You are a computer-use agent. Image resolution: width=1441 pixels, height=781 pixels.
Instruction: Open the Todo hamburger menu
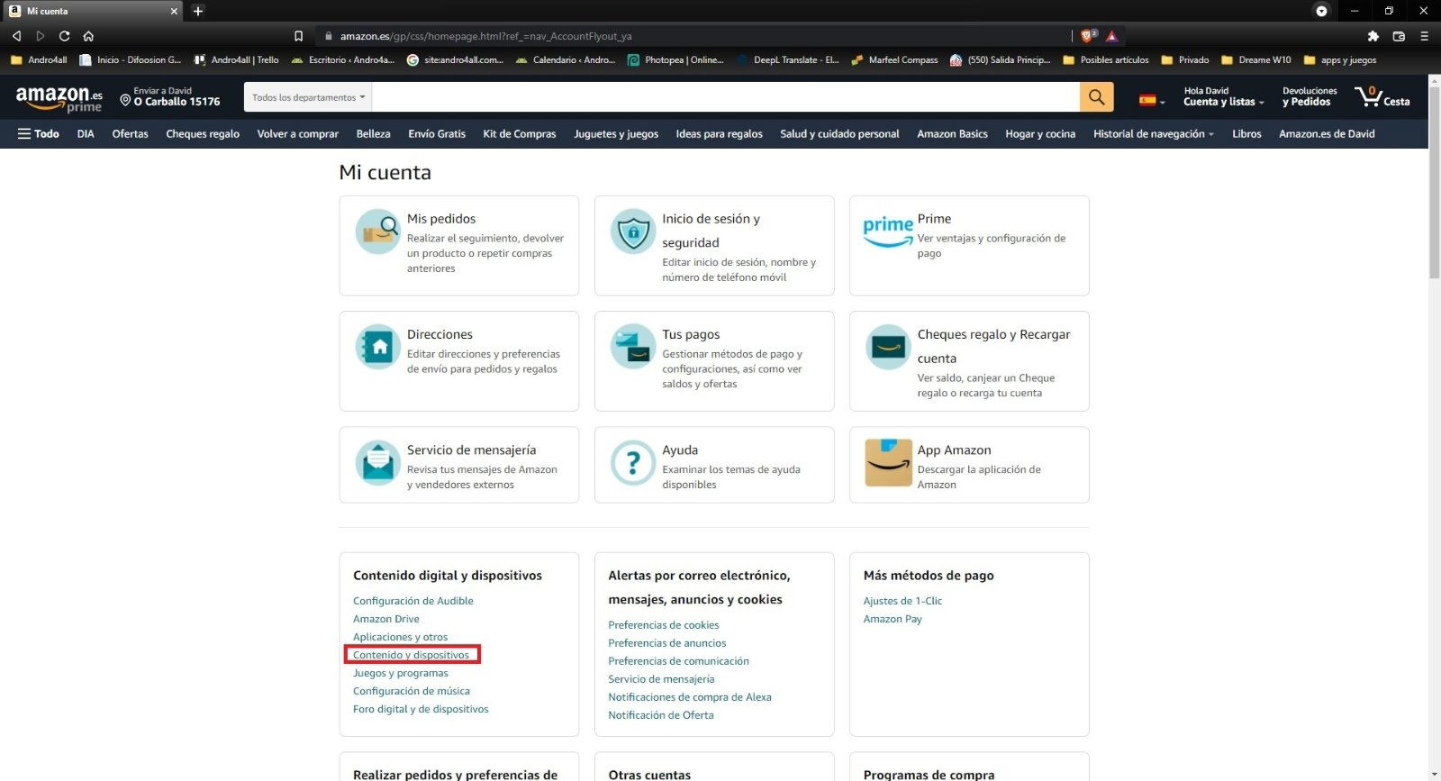coord(39,134)
